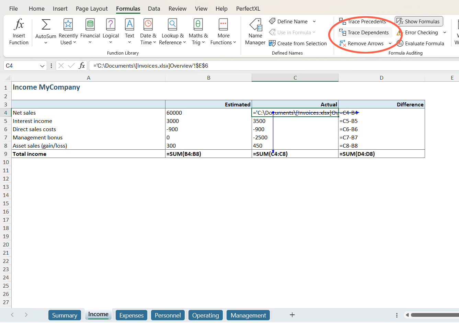The height and width of the screenshot is (323, 459).
Task: Expand the Name Box dropdown
Action: tap(42, 66)
